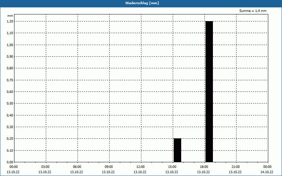Click the 09:00 time axis label
This screenshot has height=176, width=282.
(x=109, y=167)
